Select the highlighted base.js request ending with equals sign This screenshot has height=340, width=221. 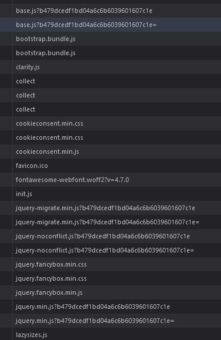(x=110, y=25)
